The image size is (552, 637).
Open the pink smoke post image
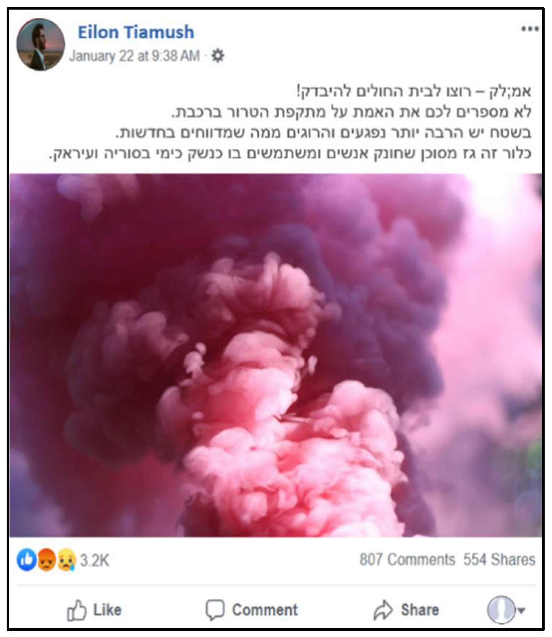[276, 355]
